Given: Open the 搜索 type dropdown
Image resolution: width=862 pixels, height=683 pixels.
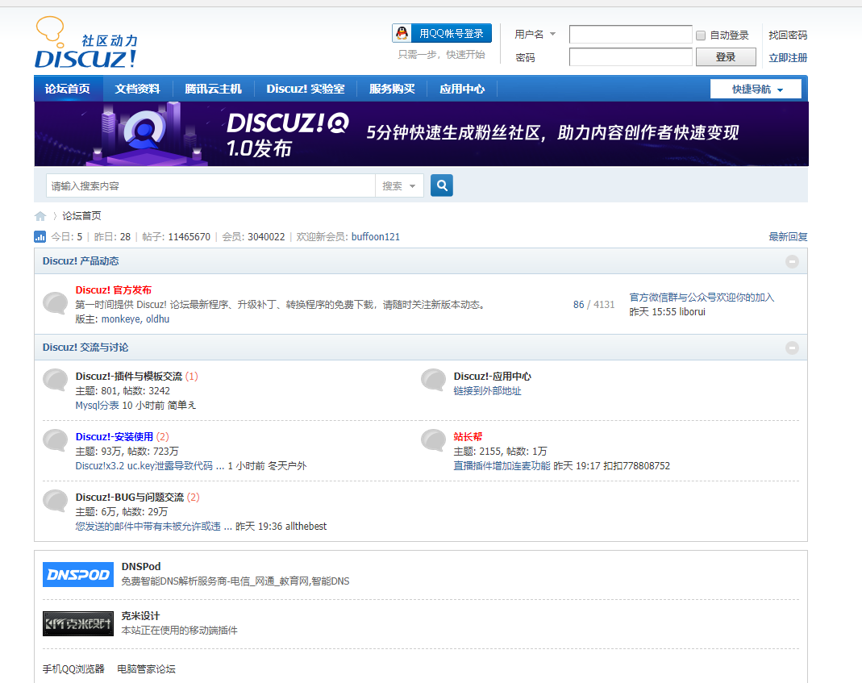Looking at the screenshot, I should click(x=399, y=186).
